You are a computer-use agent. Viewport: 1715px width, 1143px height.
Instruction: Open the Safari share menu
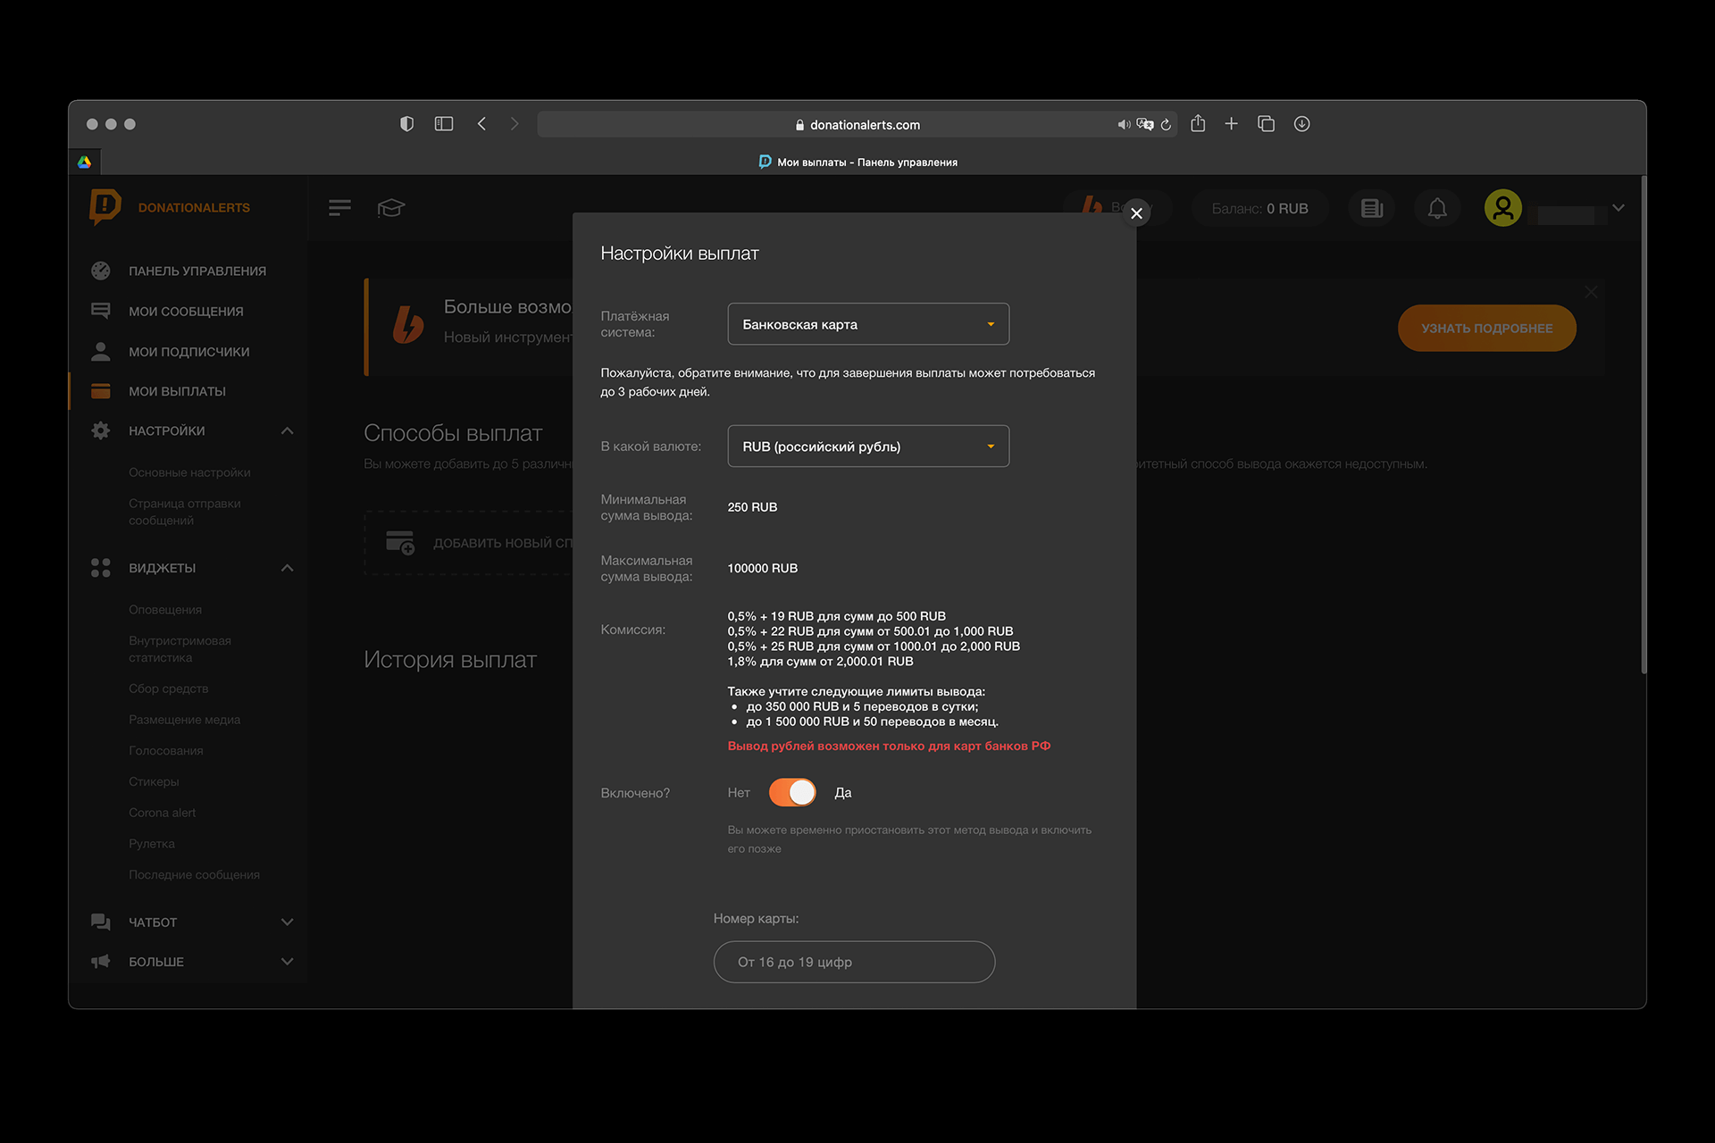(1198, 124)
